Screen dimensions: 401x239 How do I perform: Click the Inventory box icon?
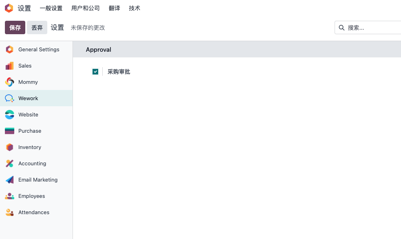9,147
